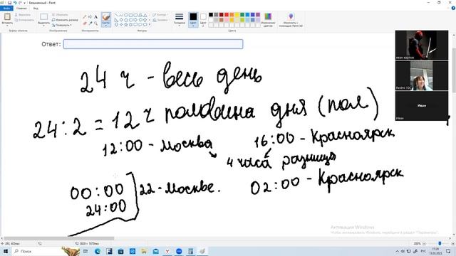Save file via quick access toolbar
Screen dimensions: 456x256
(x=9, y=3)
